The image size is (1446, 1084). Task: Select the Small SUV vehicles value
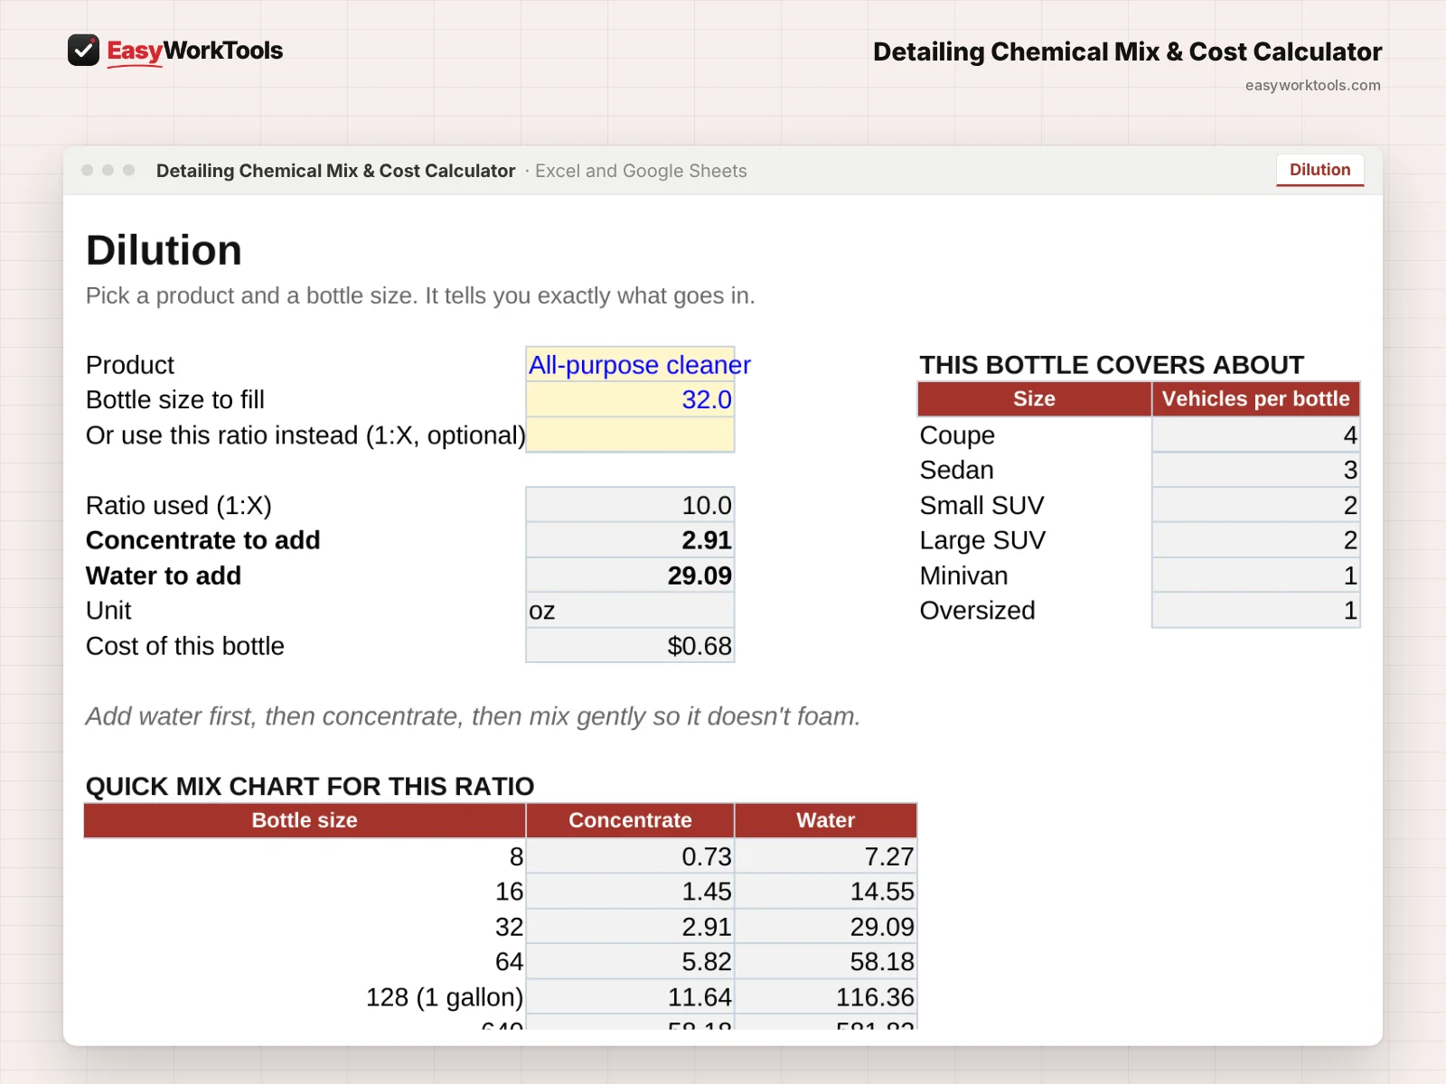1255,505
